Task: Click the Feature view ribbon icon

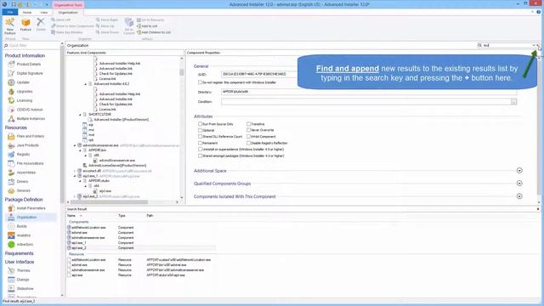Action: (25, 25)
